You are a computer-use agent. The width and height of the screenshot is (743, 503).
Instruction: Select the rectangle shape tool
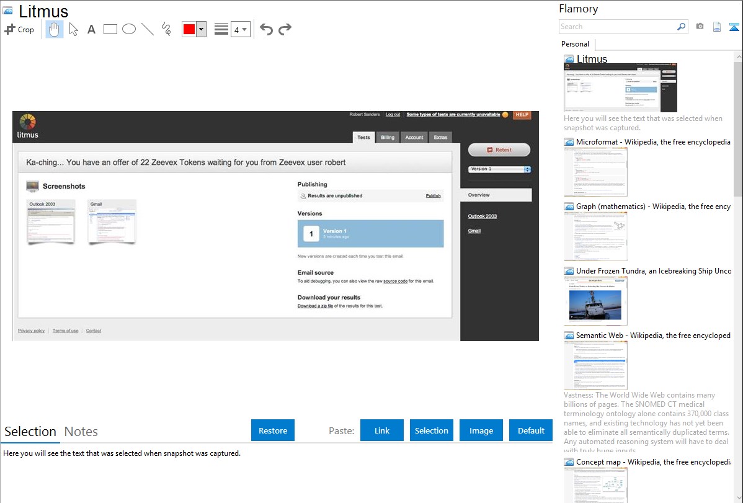(x=110, y=29)
